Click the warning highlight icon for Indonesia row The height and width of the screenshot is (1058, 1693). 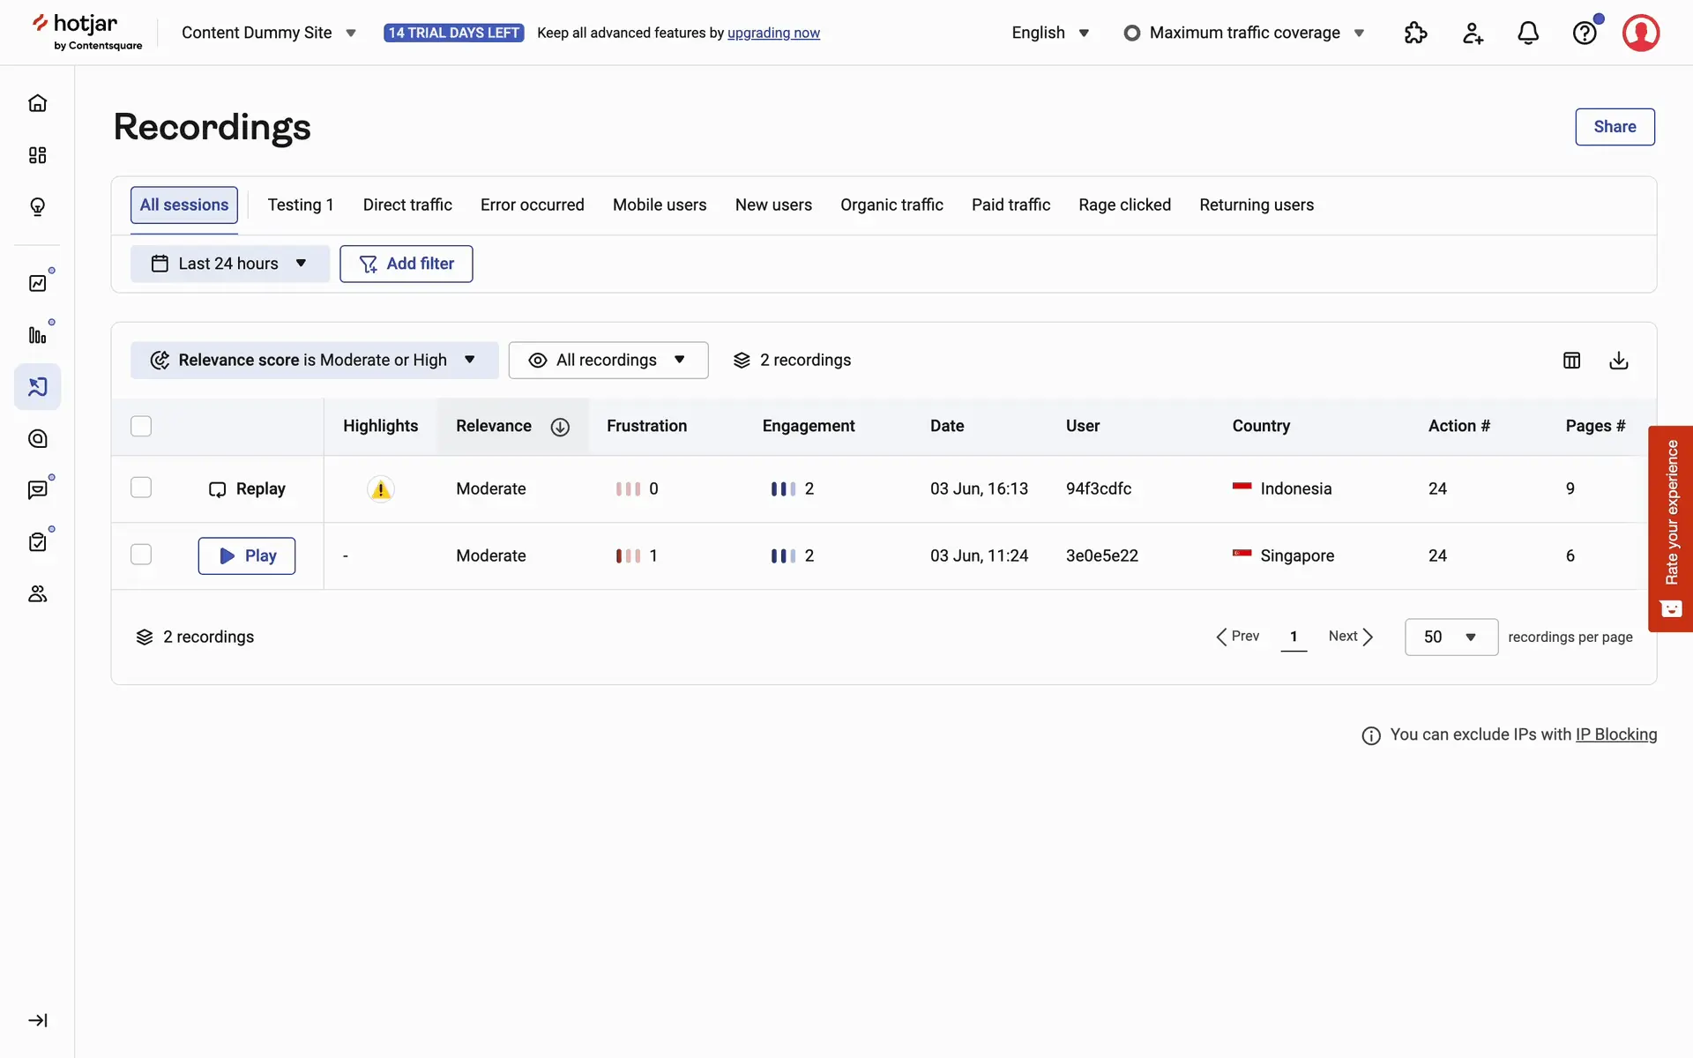point(380,489)
